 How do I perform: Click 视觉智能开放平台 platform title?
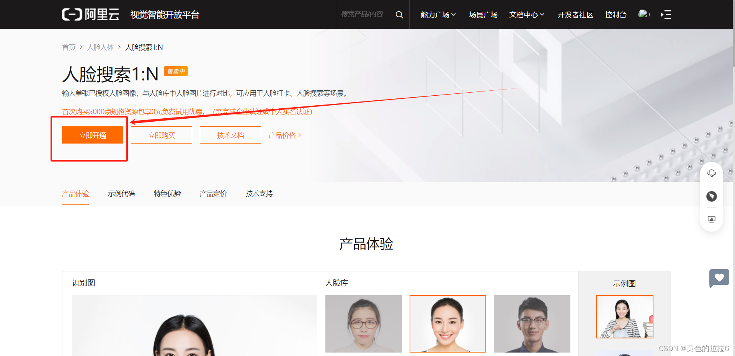(165, 15)
